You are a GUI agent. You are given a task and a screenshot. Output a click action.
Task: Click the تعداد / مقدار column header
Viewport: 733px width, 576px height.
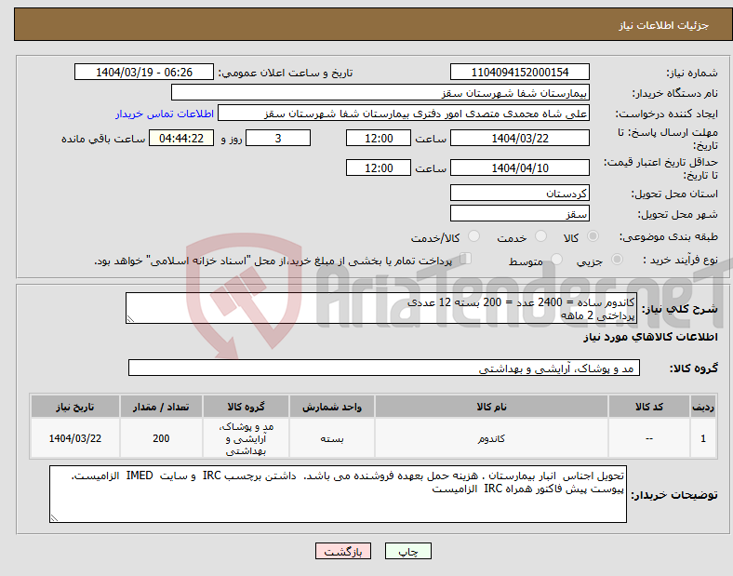point(161,407)
